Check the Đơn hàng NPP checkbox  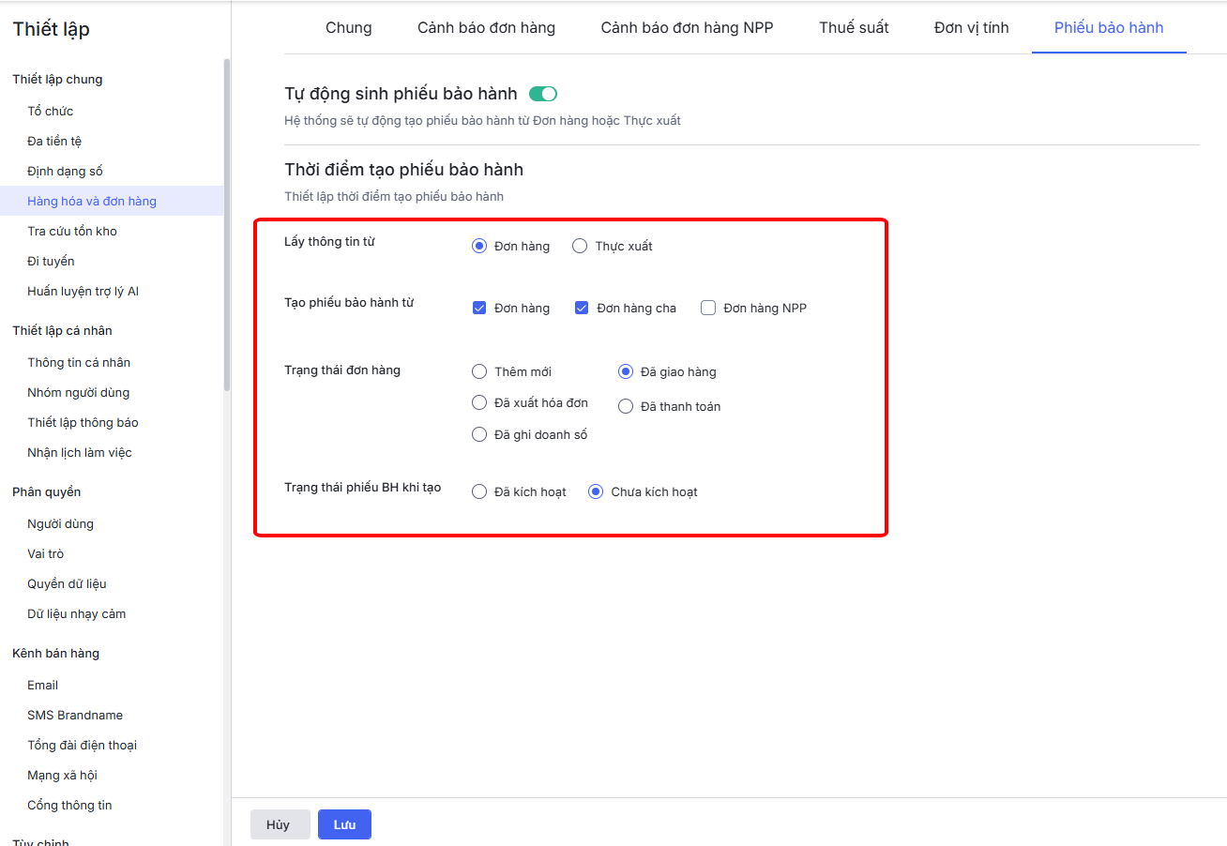point(708,308)
